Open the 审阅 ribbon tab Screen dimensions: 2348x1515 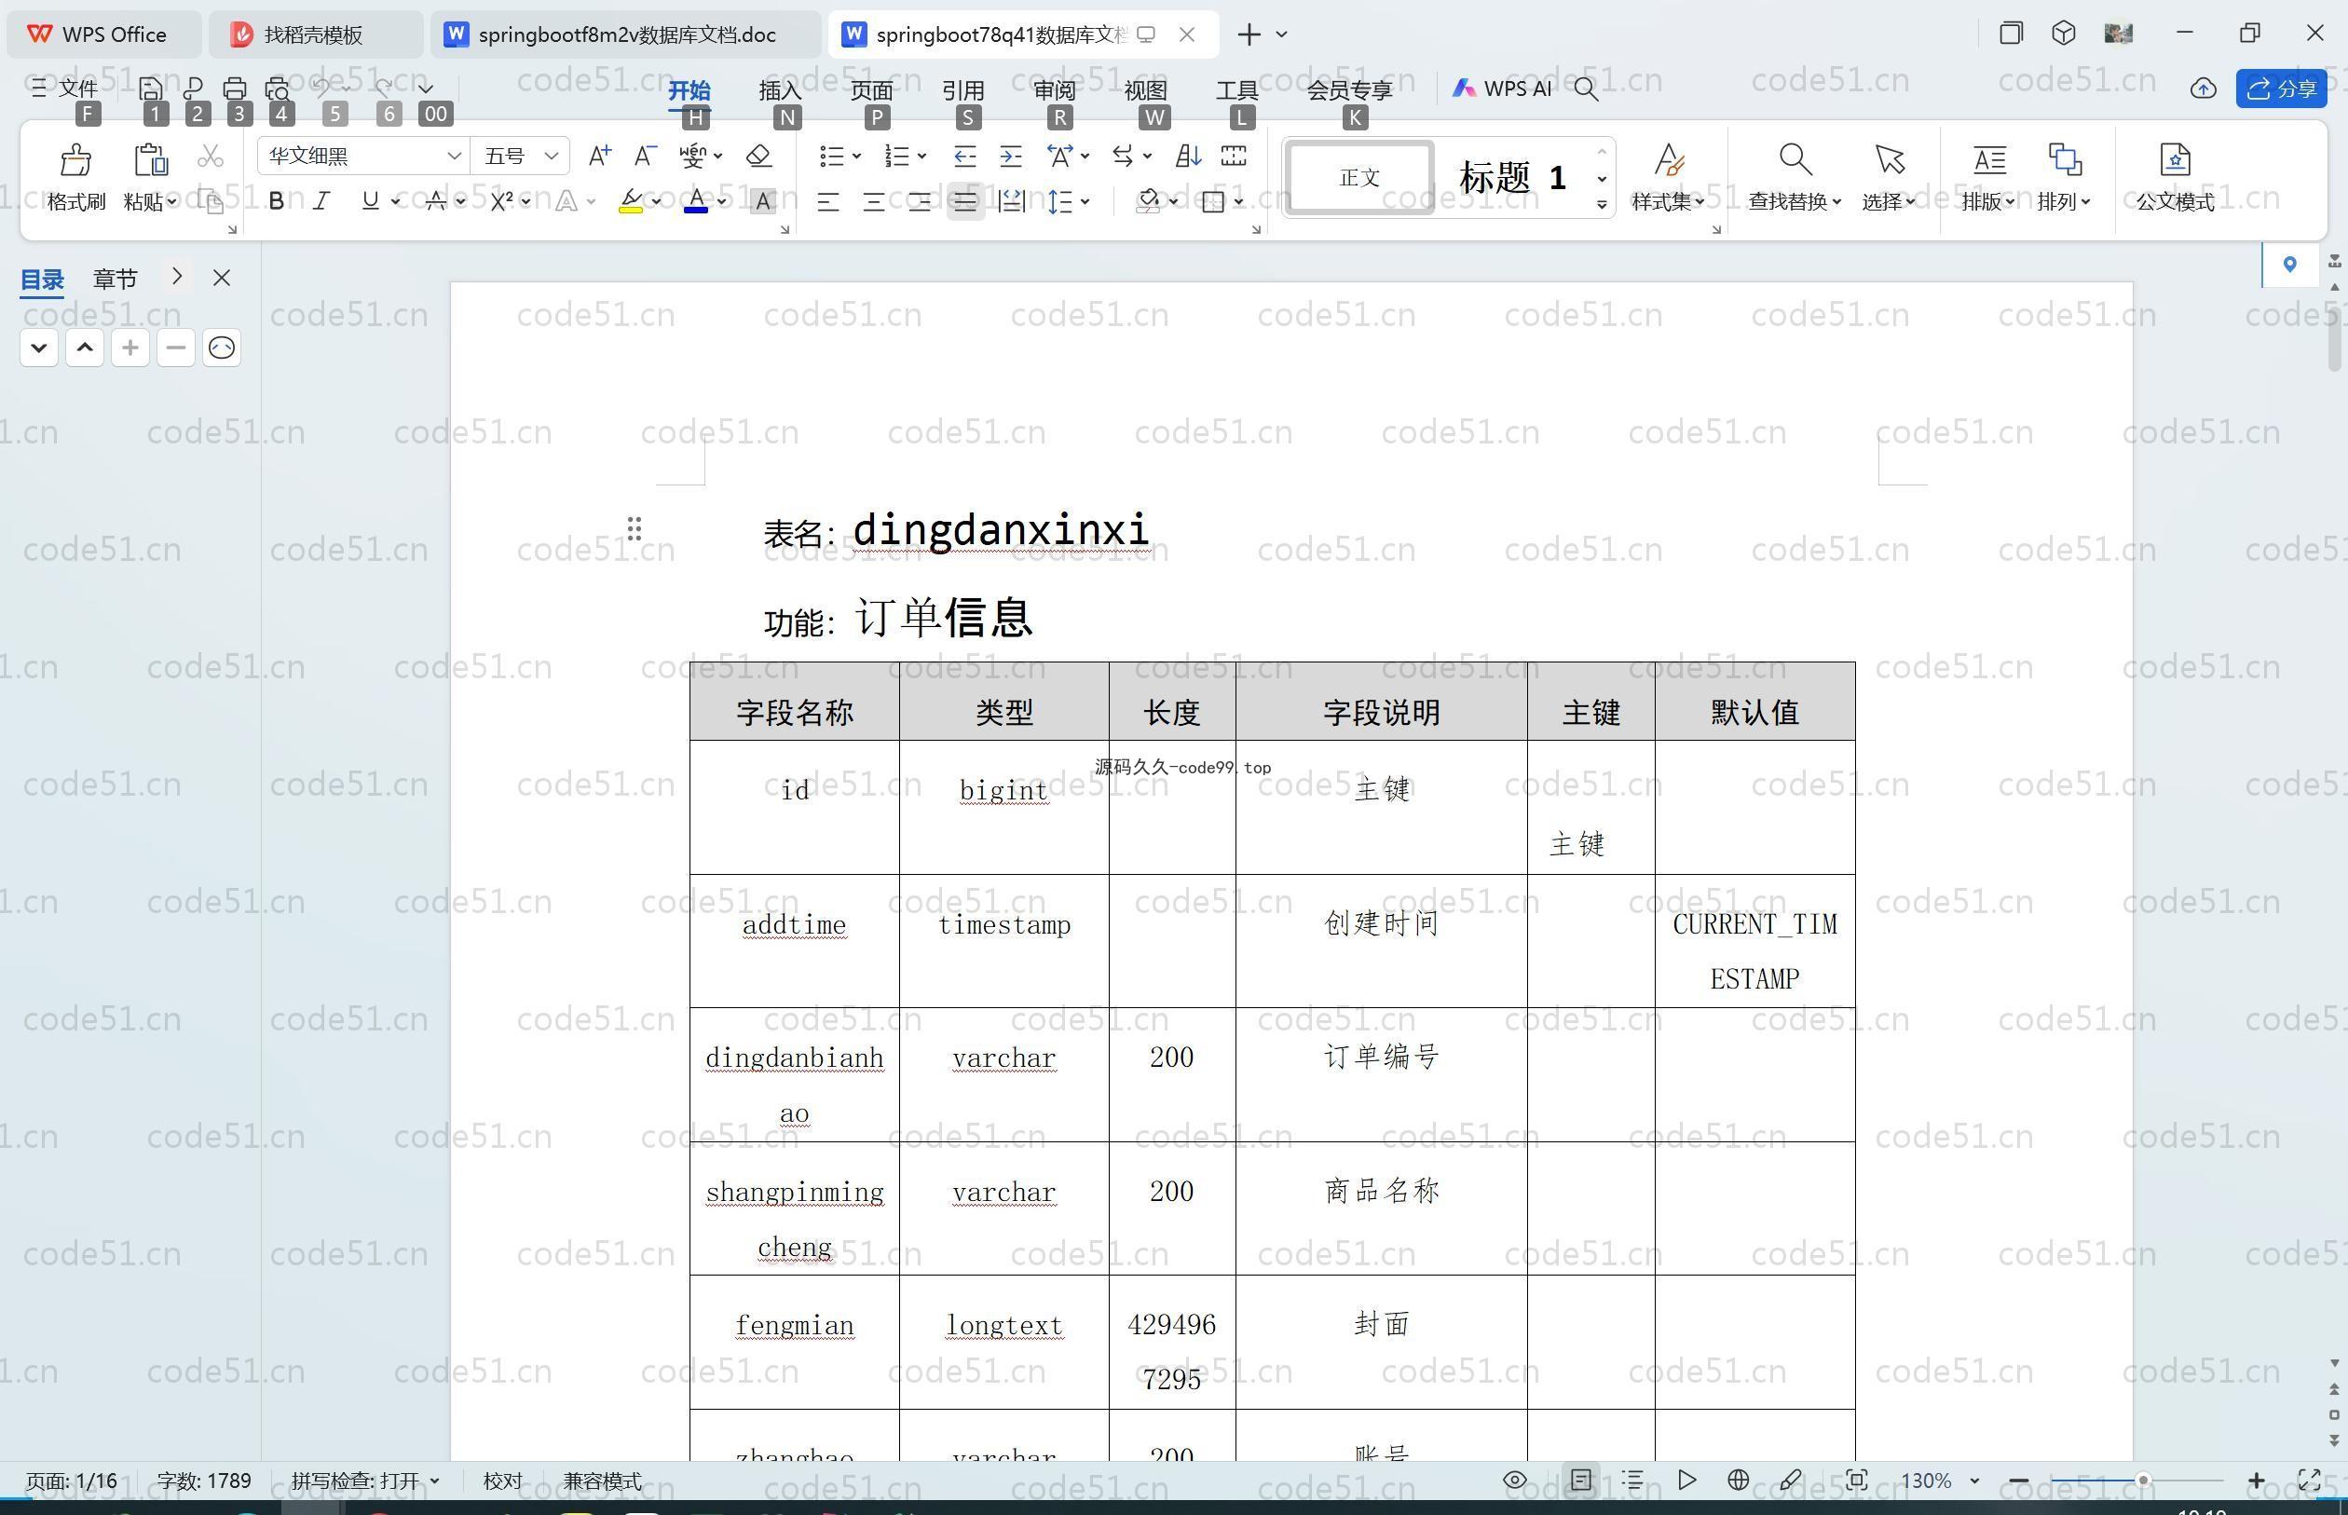coord(1055,89)
